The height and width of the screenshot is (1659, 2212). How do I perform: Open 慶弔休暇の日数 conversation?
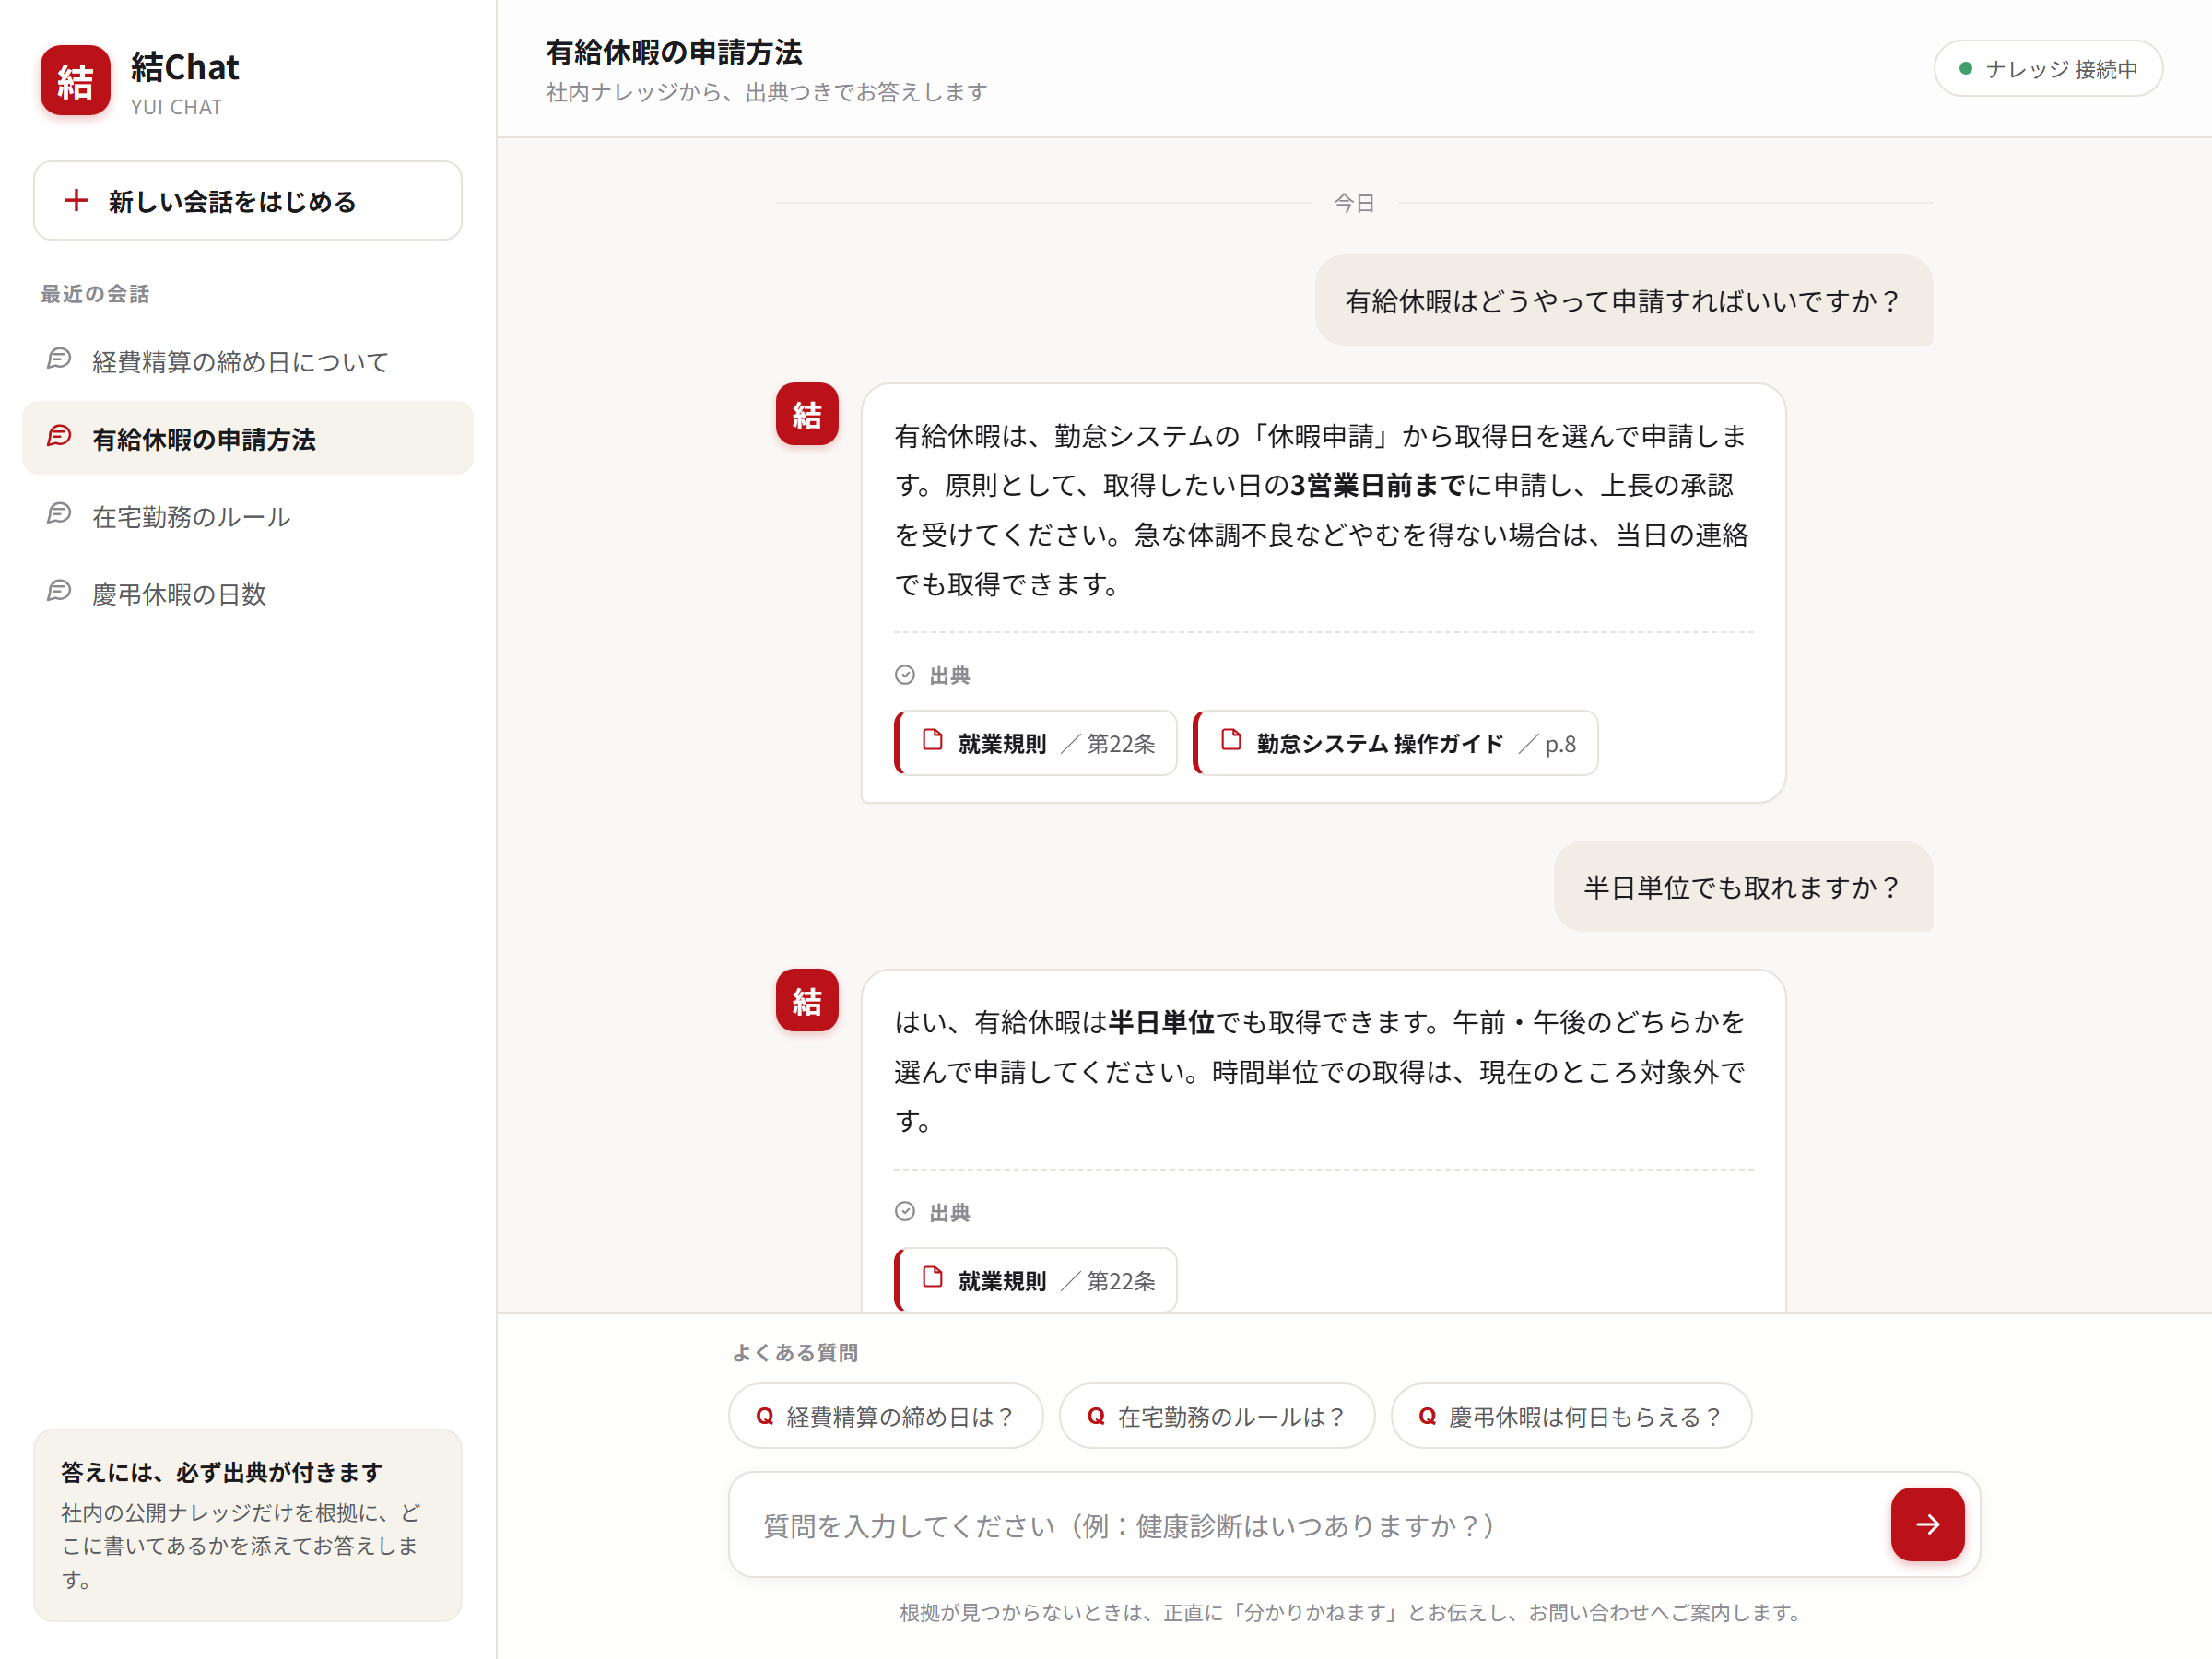click(x=248, y=593)
